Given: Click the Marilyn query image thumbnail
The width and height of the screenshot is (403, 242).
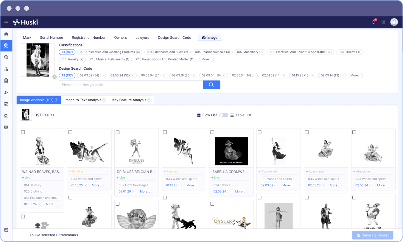Looking at the screenshot, I should point(38,60).
